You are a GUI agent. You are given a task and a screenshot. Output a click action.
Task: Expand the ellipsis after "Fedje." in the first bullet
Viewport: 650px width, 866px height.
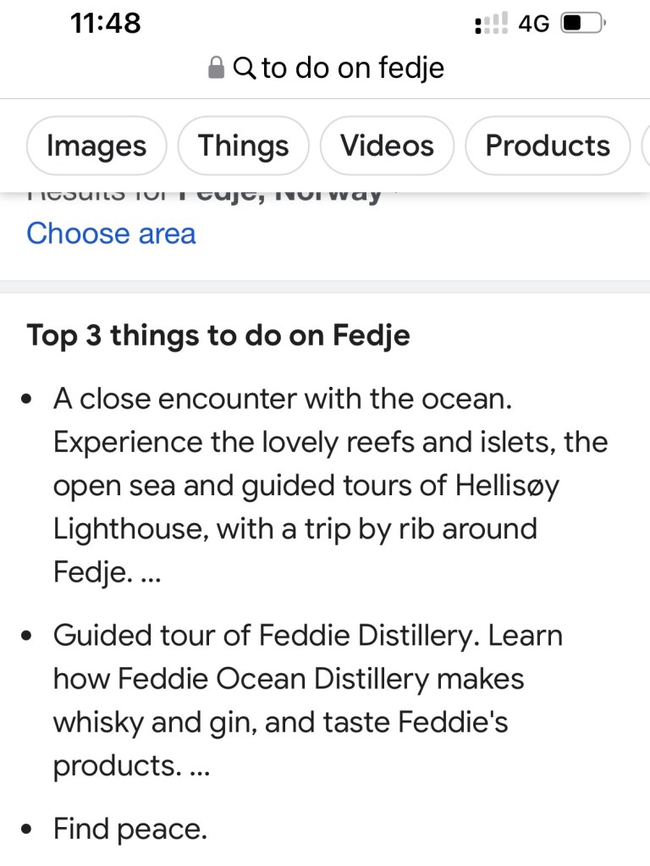150,573
